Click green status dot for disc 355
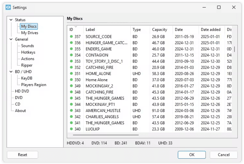Image resolution: width=244 pixels, height=164 pixels. [71, 49]
